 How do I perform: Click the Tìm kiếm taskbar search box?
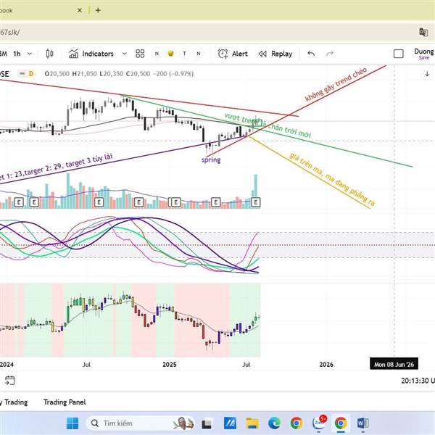click(140, 423)
